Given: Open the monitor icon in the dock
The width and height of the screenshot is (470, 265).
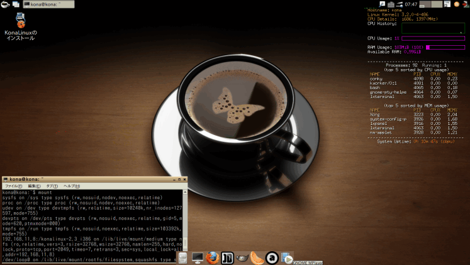Looking at the screenshot, I should tap(197, 258).
